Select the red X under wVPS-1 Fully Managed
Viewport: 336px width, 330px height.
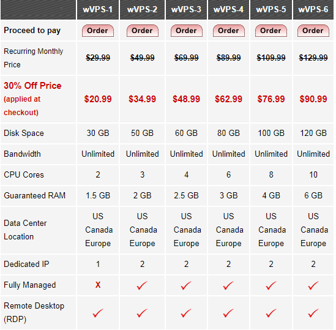[98, 285]
